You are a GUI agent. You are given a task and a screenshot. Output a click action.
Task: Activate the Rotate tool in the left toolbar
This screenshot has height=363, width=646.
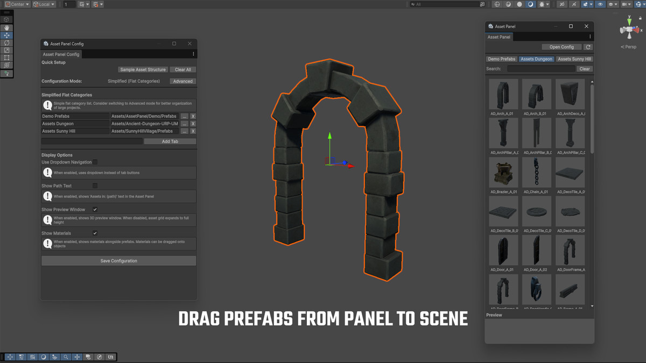point(6,43)
